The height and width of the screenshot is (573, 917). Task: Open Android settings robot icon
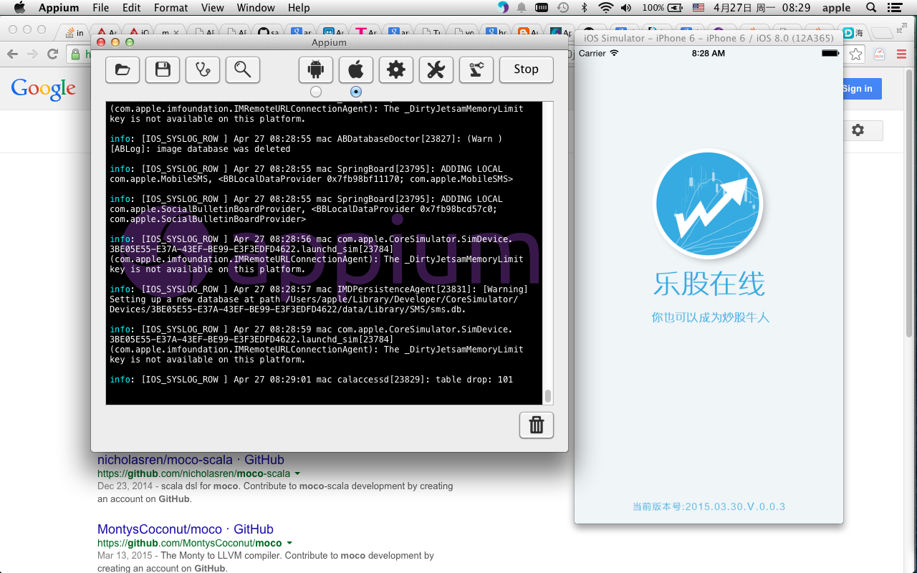[x=316, y=69]
